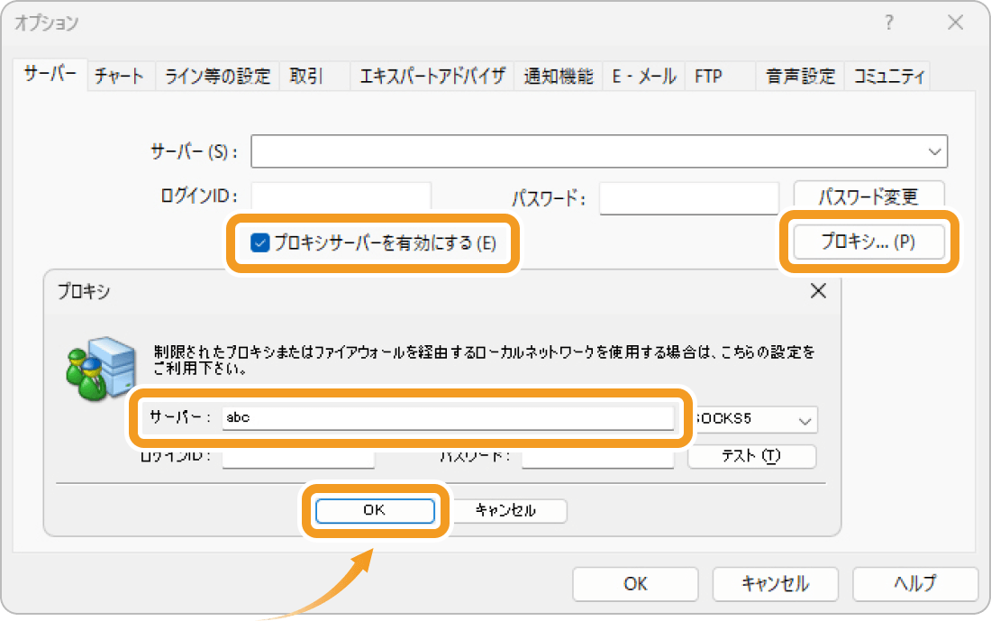Click the パスワード field in Options dialog

(689, 198)
